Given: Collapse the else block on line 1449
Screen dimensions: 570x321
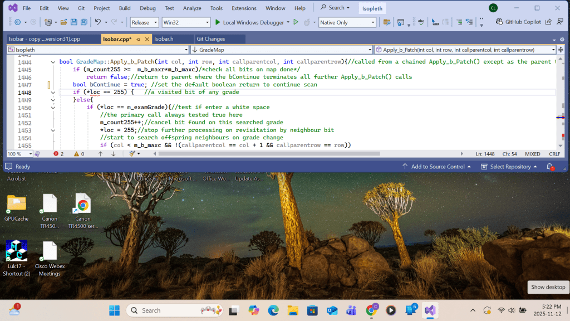Looking at the screenshot, I should pos(53,100).
